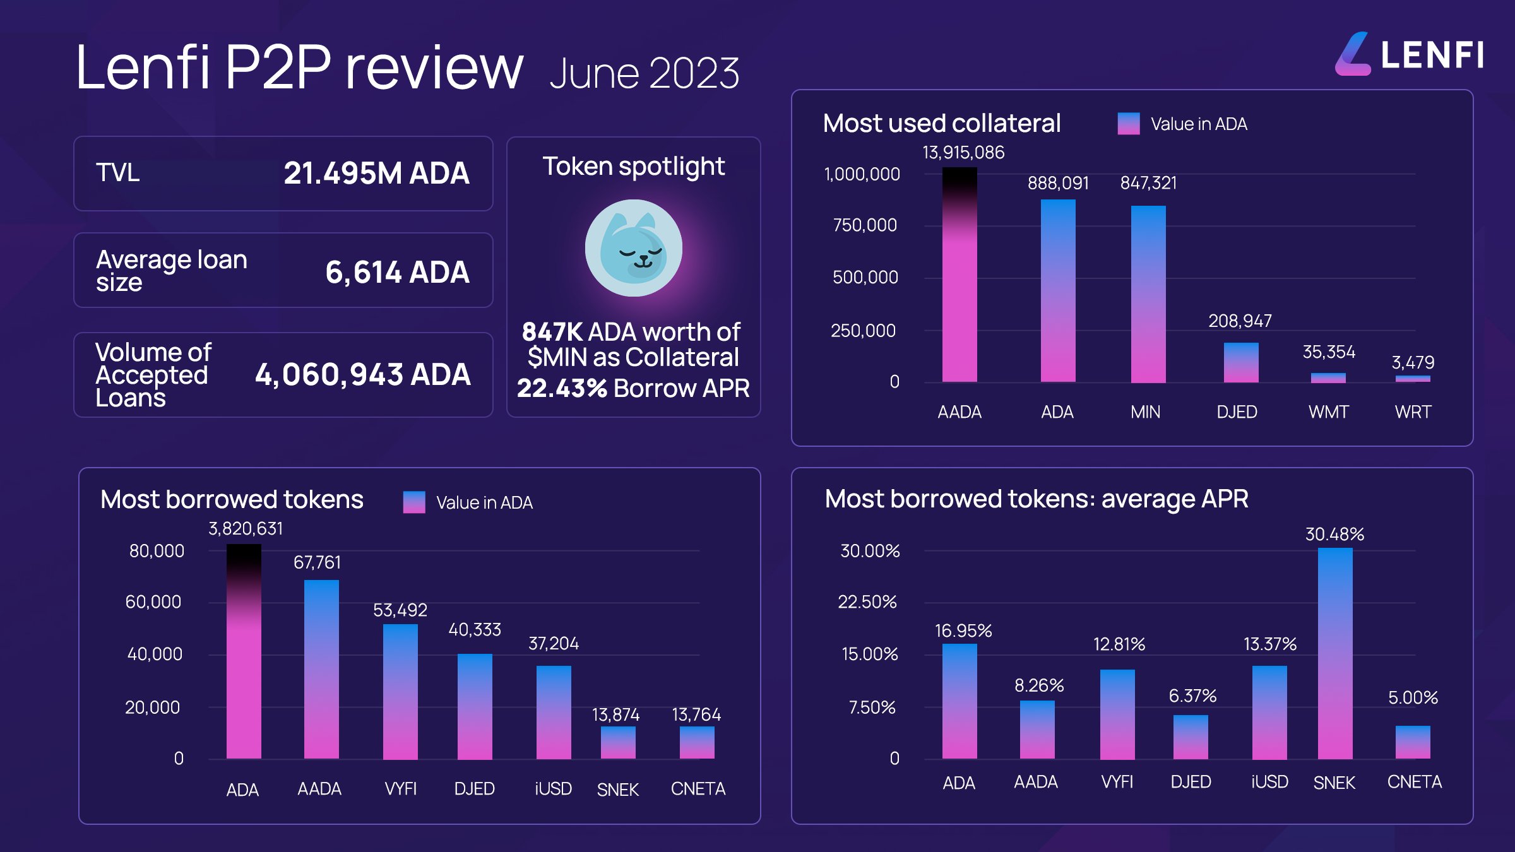
Task: Click the 30.00% axis label
Action: [870, 551]
